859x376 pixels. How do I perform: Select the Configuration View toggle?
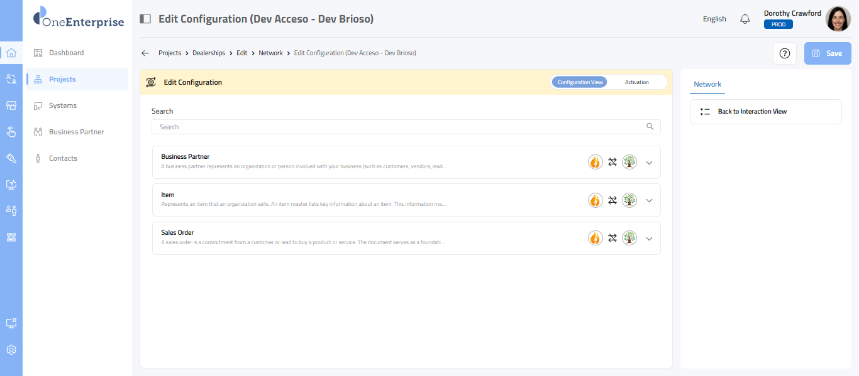tap(580, 82)
